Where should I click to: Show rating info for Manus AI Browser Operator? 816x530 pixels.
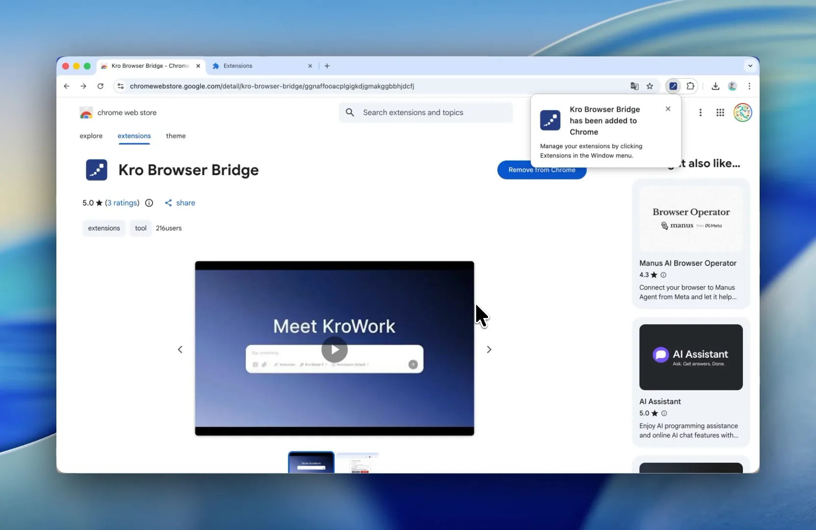tap(663, 275)
